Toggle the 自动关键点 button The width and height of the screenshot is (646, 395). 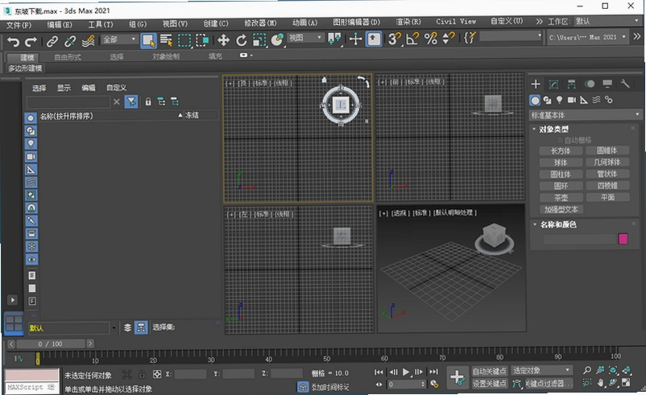(490, 372)
